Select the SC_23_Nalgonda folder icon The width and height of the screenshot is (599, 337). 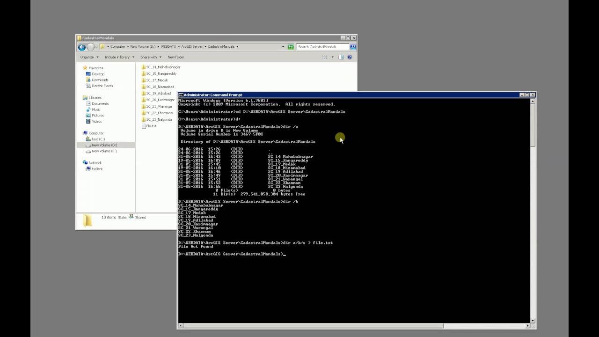click(x=144, y=119)
